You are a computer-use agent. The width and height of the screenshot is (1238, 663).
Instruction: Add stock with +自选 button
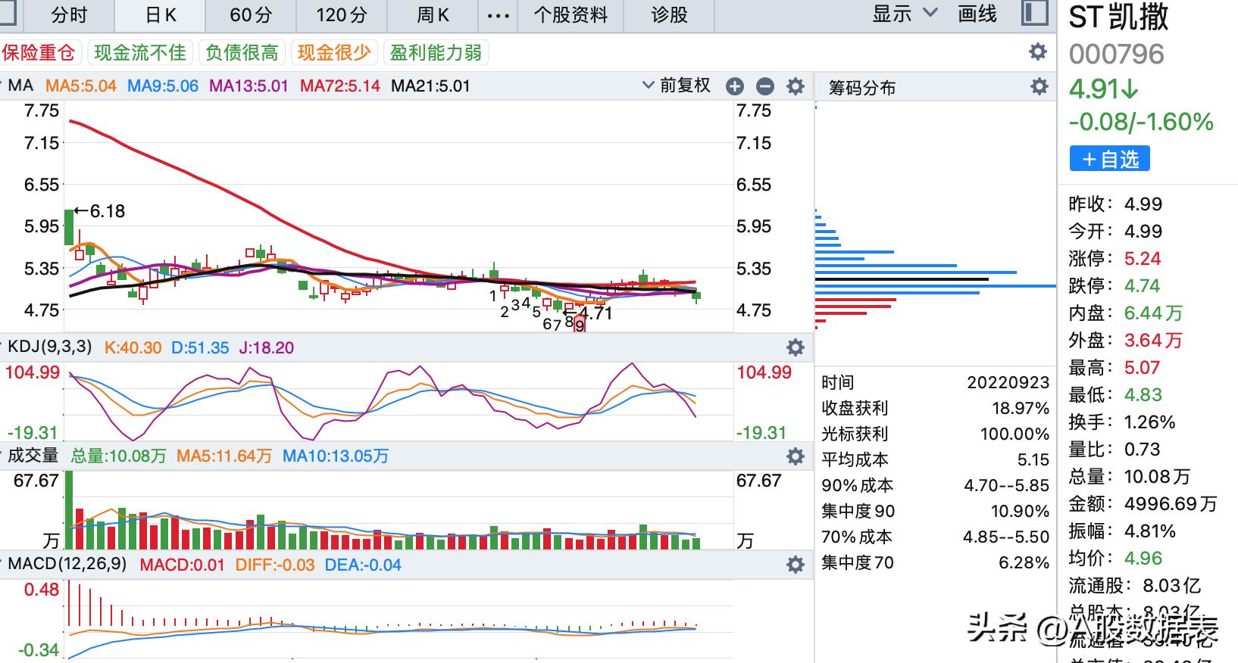pos(1109,159)
